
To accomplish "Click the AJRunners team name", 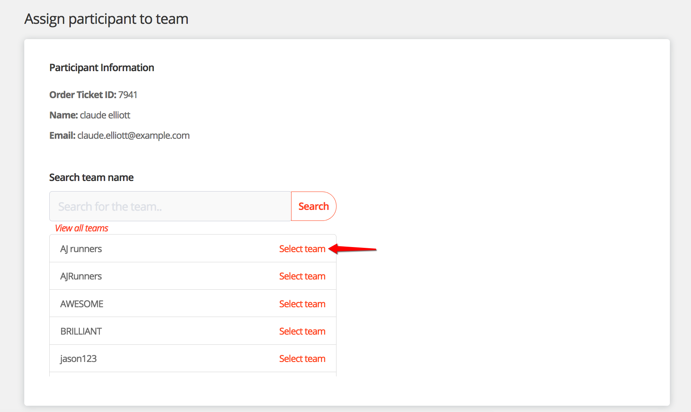I will (81, 276).
